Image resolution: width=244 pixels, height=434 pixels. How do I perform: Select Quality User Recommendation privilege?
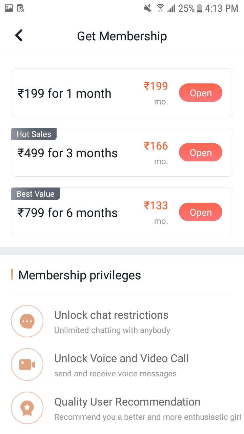pos(127,402)
